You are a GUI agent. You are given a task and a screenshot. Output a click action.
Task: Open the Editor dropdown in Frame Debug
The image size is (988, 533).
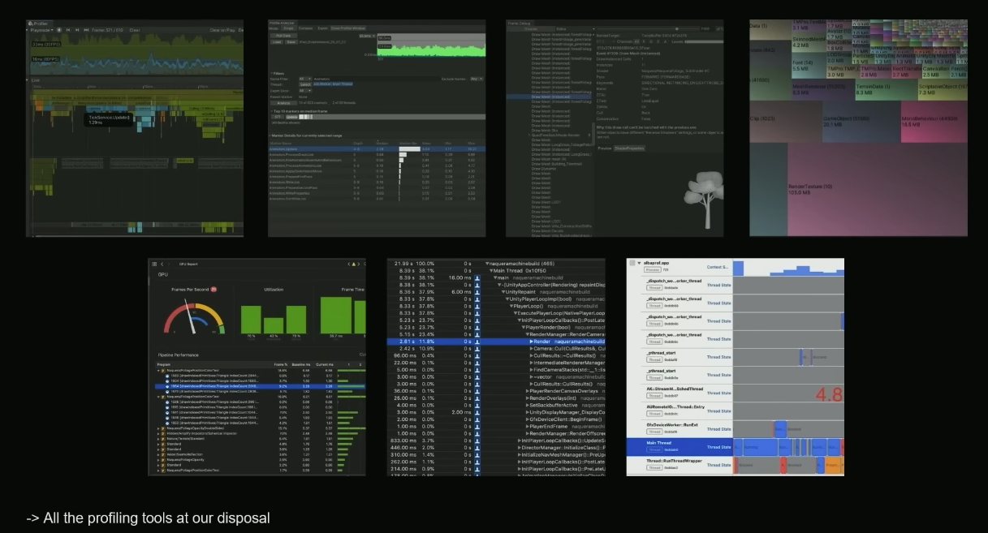click(x=576, y=29)
